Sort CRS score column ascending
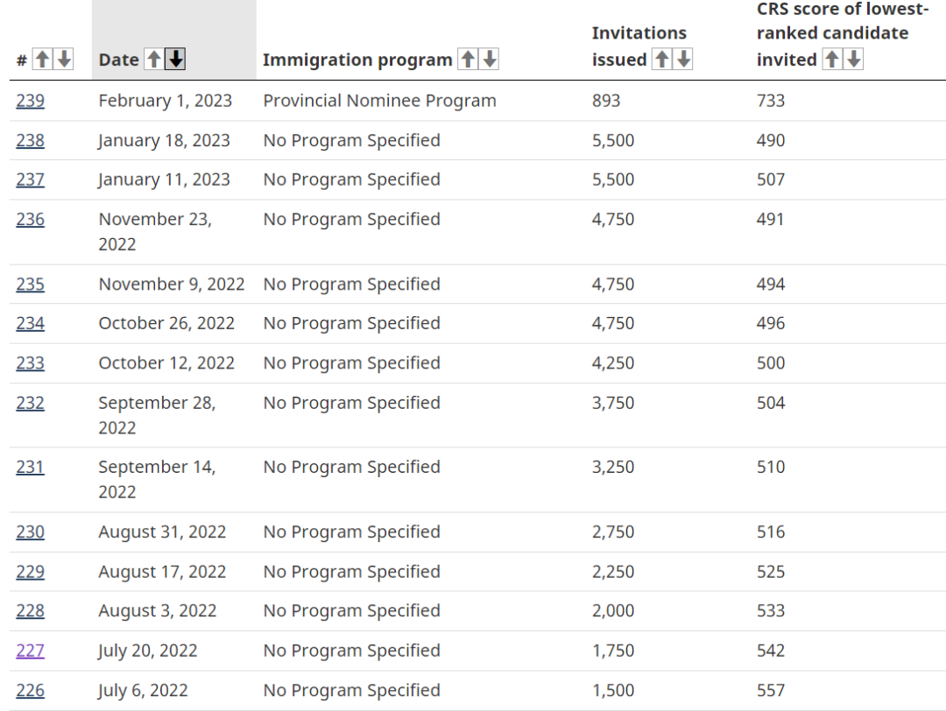 (832, 60)
